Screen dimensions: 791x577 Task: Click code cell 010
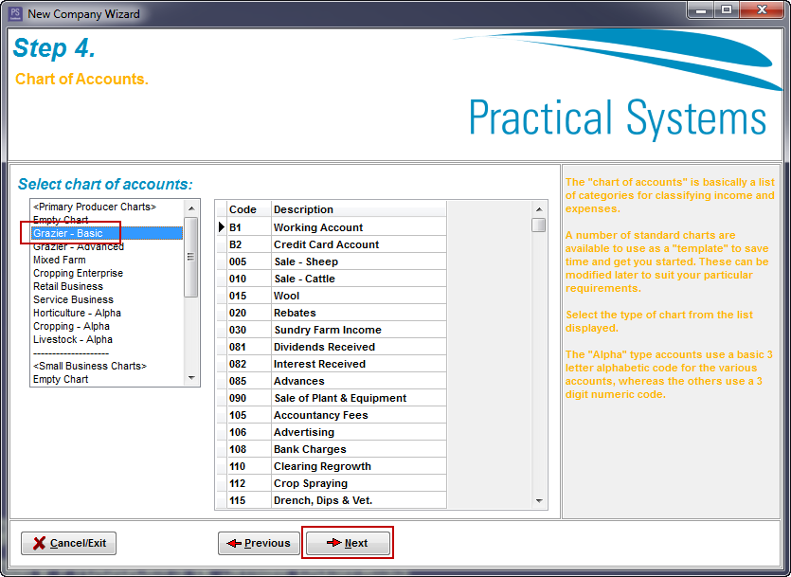249,279
